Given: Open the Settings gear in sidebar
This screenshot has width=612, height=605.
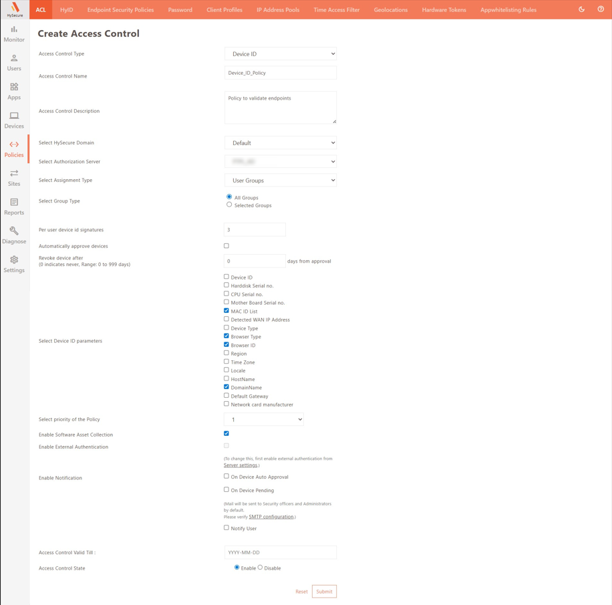Looking at the screenshot, I should click(x=14, y=263).
